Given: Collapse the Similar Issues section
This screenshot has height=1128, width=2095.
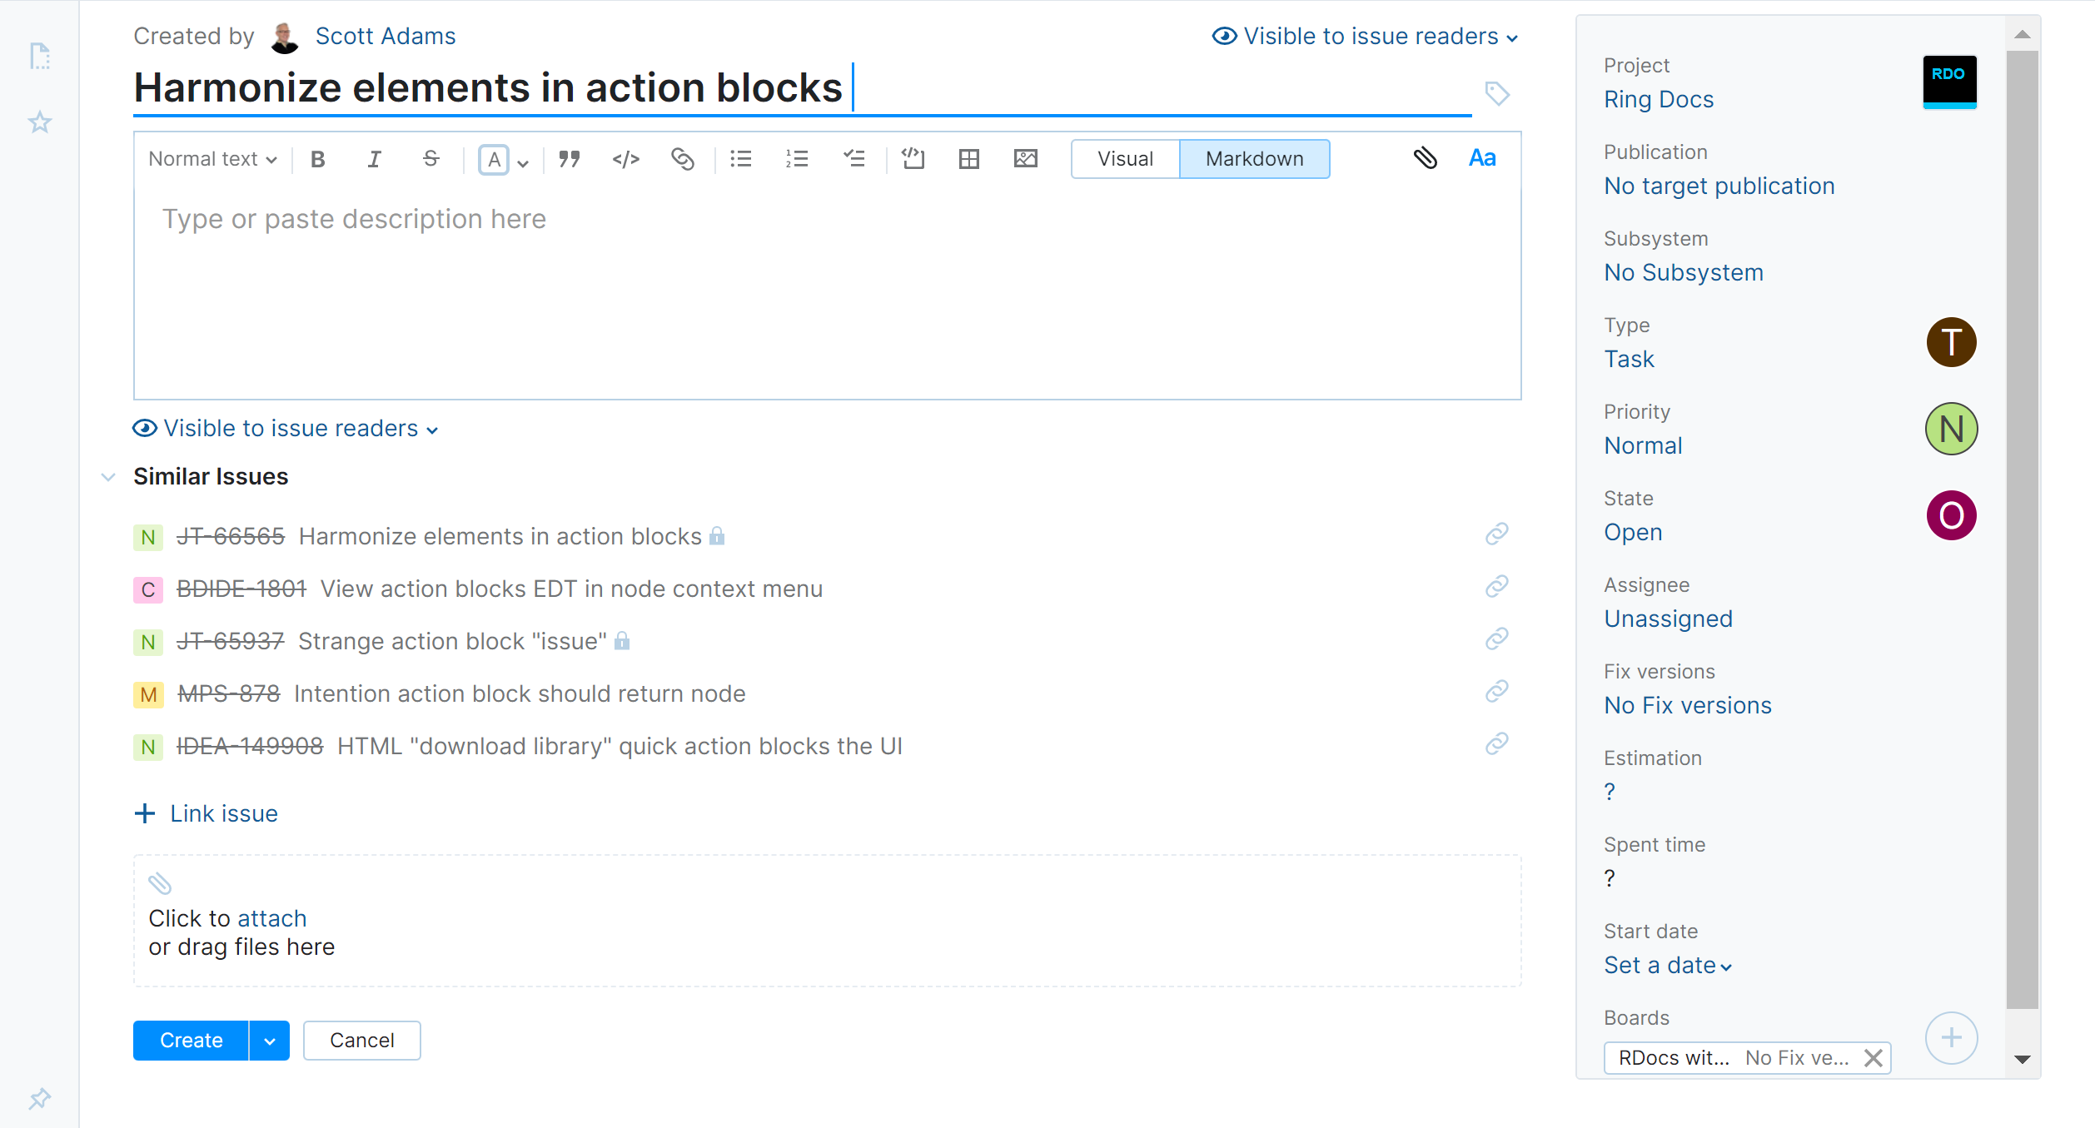Looking at the screenshot, I should [108, 477].
